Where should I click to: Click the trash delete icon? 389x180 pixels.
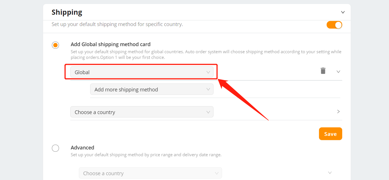tap(323, 71)
